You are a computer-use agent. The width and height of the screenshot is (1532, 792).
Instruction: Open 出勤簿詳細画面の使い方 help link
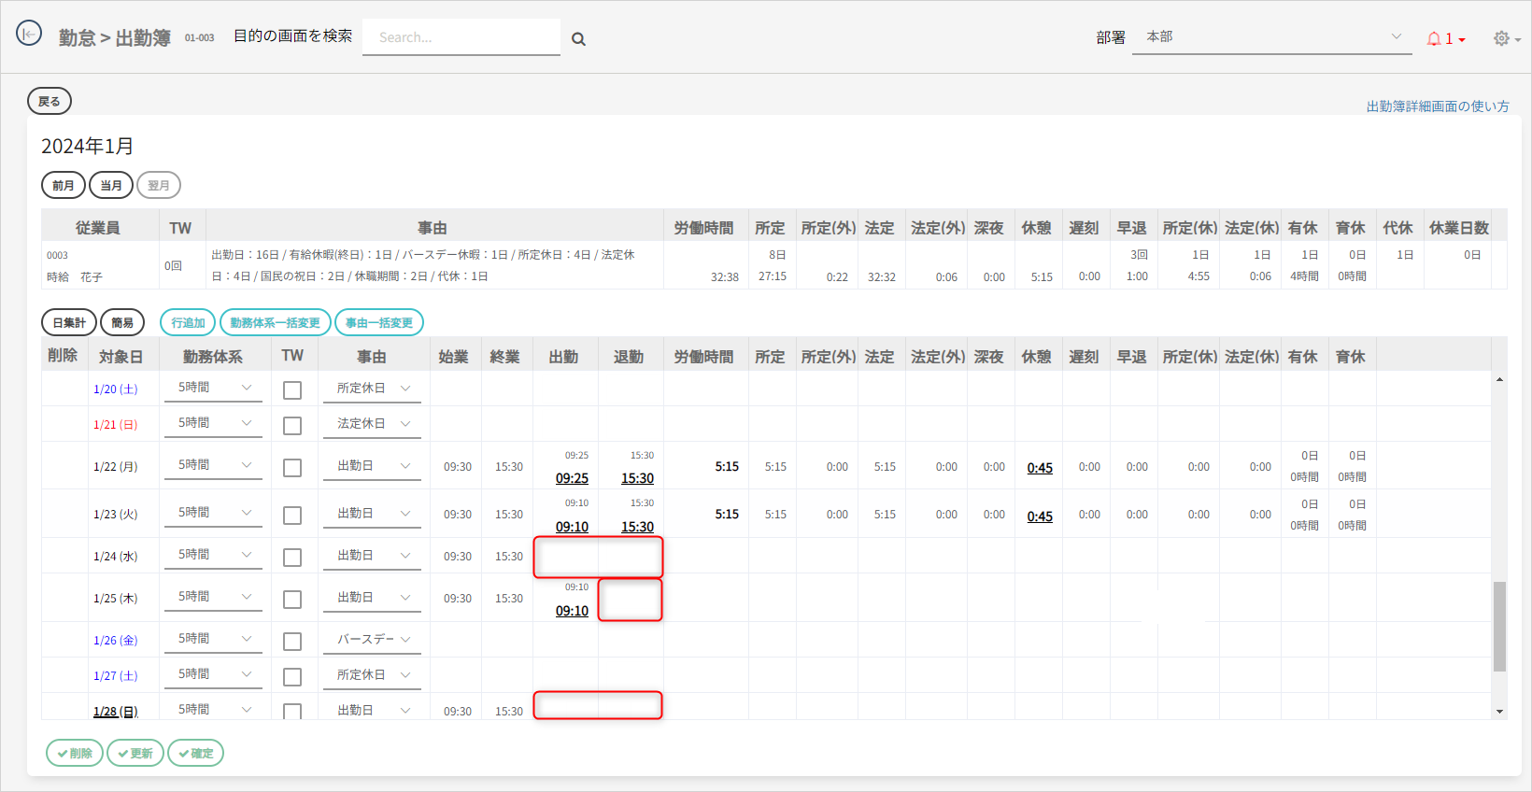tap(1437, 106)
